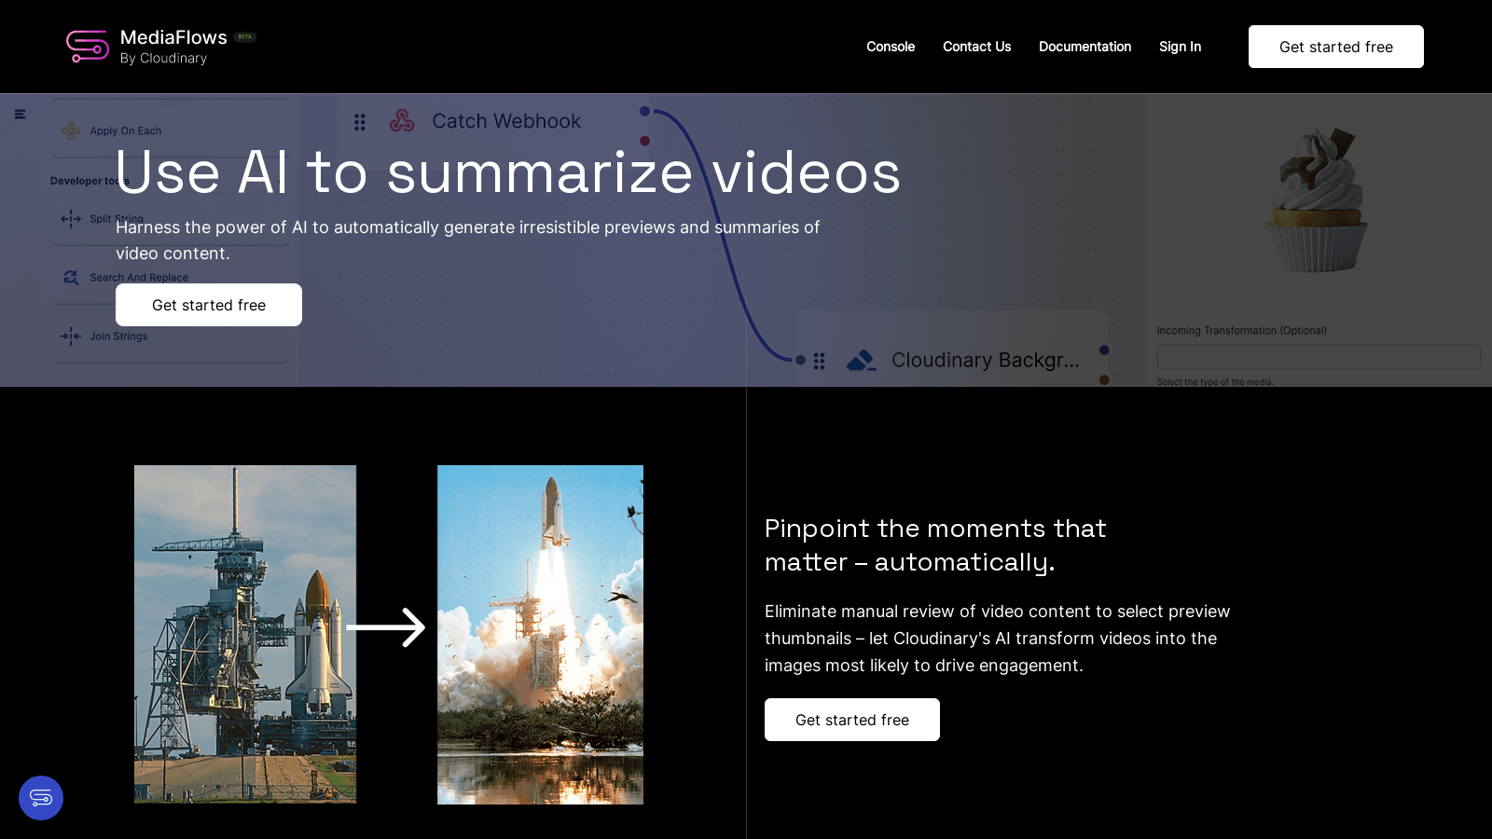Viewport: 1492px width, 839px height.
Task: Click the Sign In link
Action: [1180, 47]
